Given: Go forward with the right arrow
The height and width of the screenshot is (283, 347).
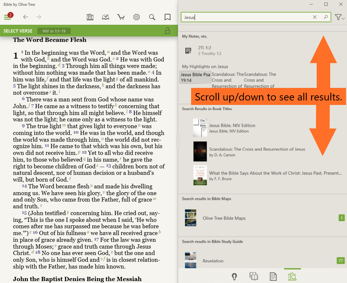Looking at the screenshot, I should [38, 17].
